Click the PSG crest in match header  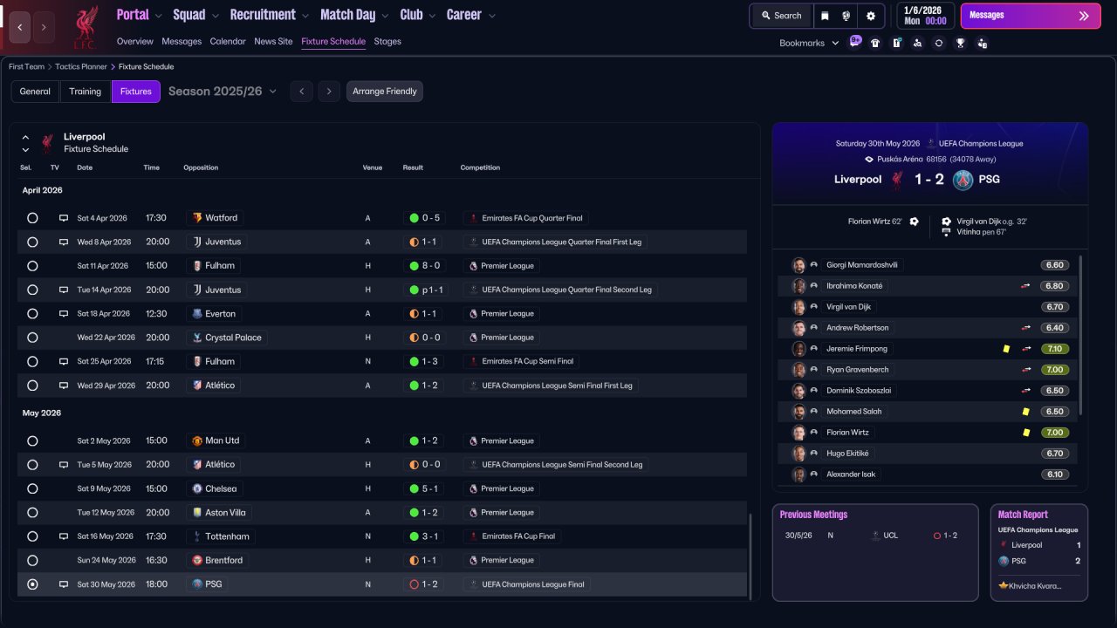(963, 180)
